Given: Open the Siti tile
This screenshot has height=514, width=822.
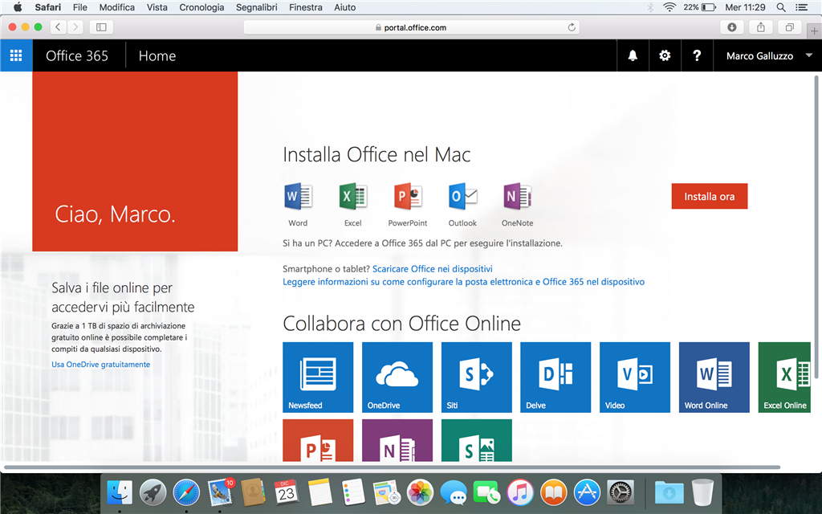Looking at the screenshot, I should pyautogui.click(x=477, y=377).
